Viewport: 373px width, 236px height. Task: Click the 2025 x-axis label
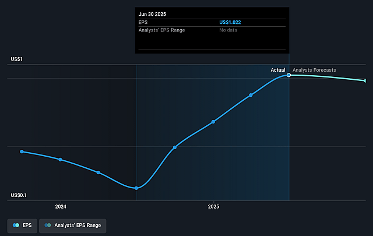tap(214, 206)
